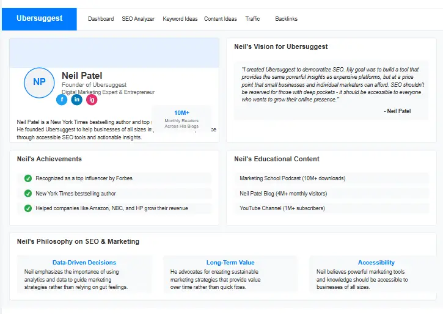Click the italic vision quote text
Image resolution: width=443 pixels, height=314 pixels.
click(x=332, y=84)
